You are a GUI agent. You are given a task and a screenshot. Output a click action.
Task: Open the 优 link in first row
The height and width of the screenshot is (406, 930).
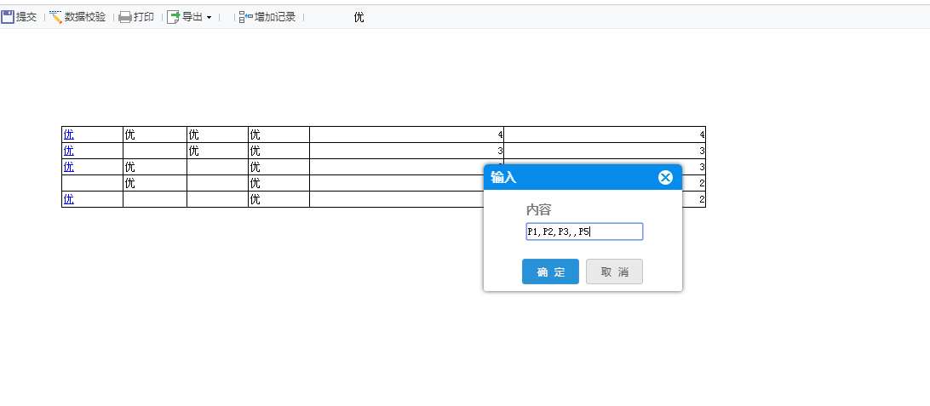(x=69, y=134)
